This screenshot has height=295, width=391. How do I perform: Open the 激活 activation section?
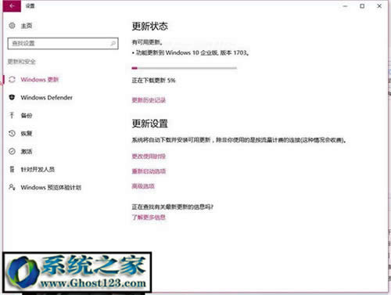[x=27, y=151]
